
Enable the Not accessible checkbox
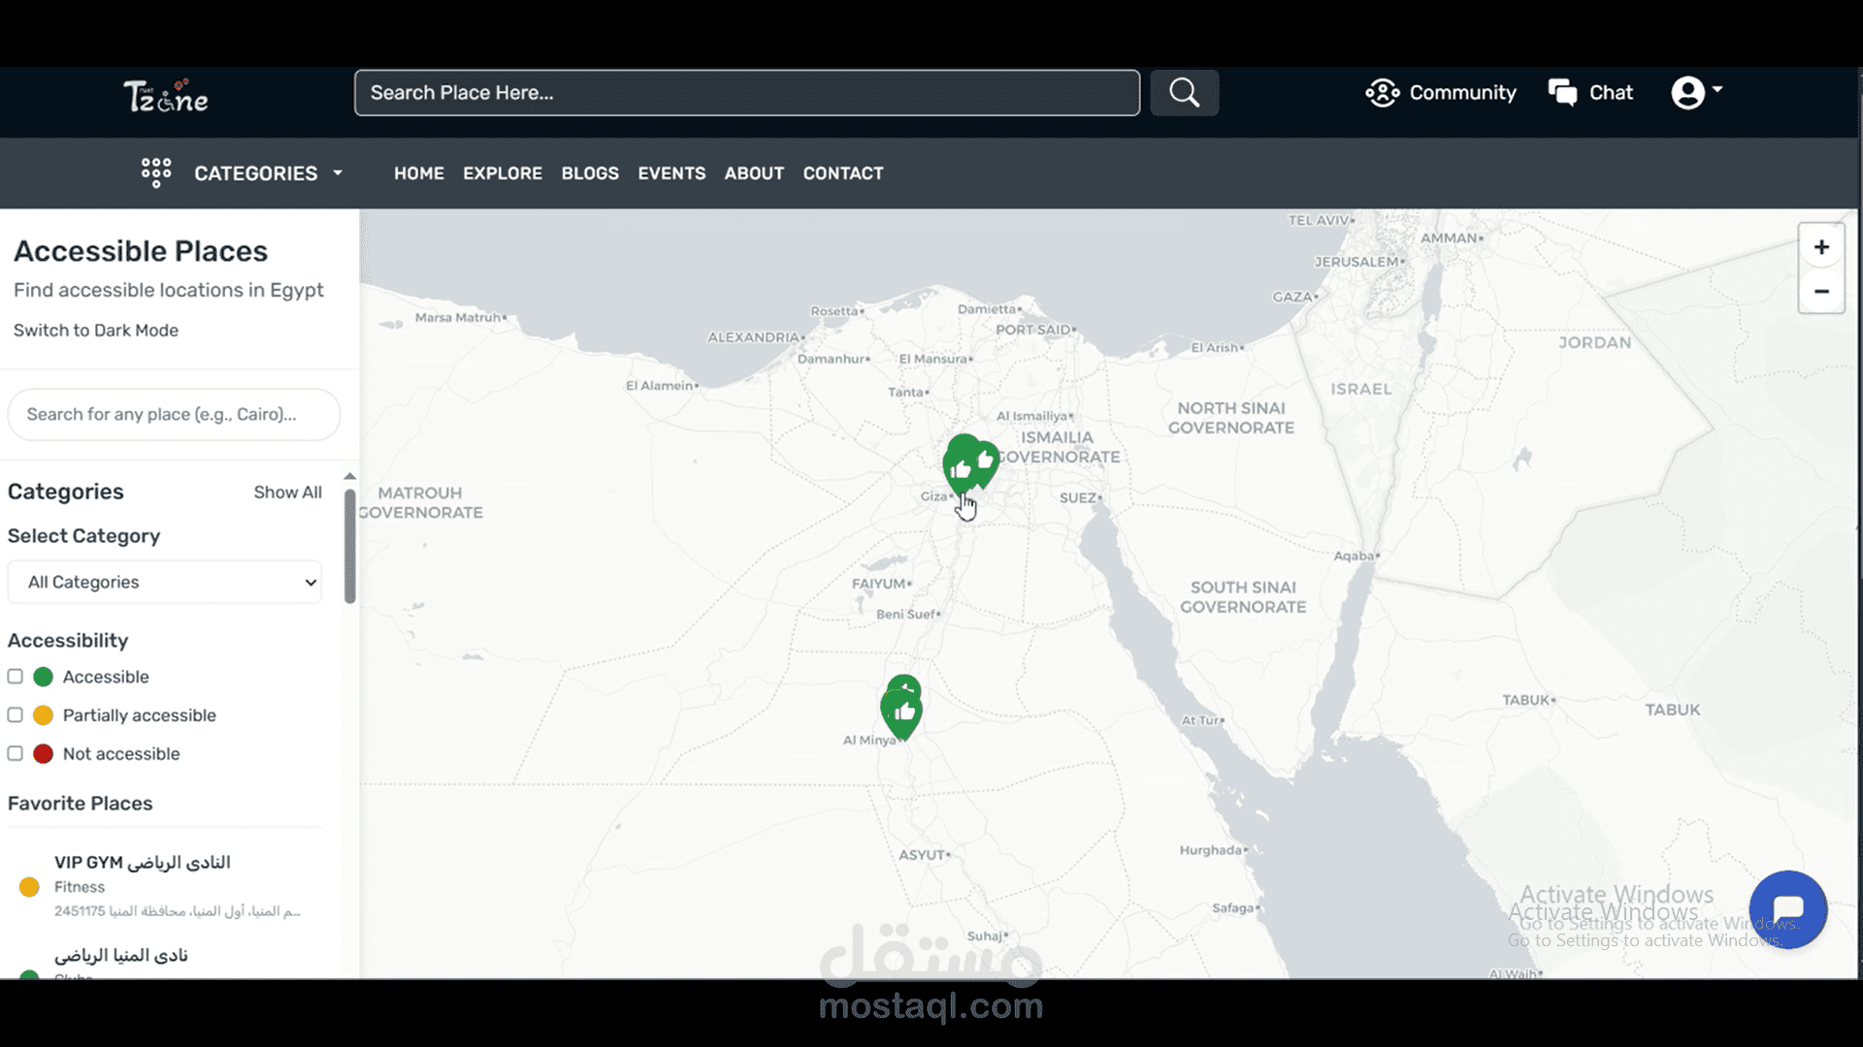point(16,753)
